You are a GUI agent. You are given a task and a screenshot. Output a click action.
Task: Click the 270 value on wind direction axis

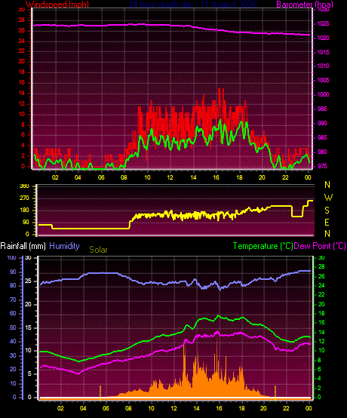coord(25,198)
